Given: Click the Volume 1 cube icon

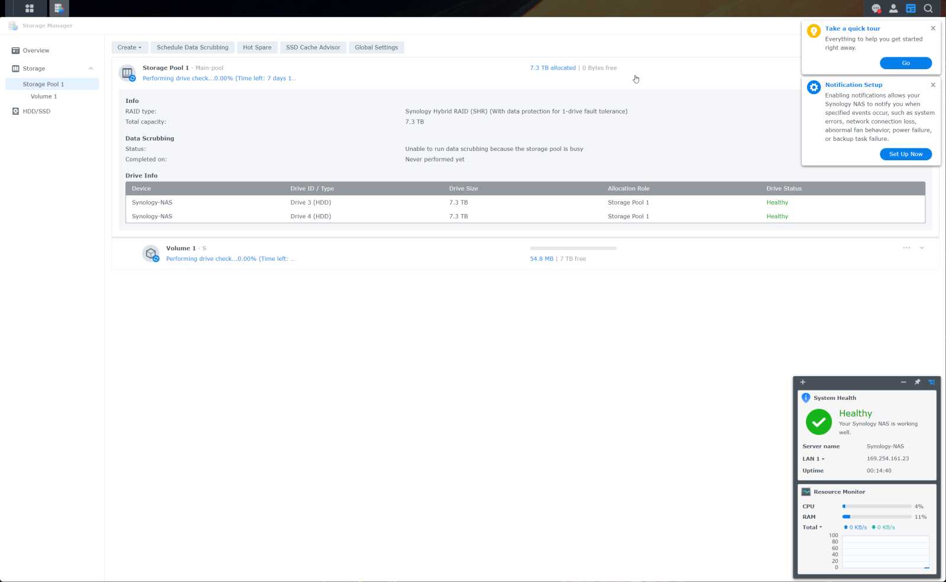Looking at the screenshot, I should pyautogui.click(x=151, y=254).
